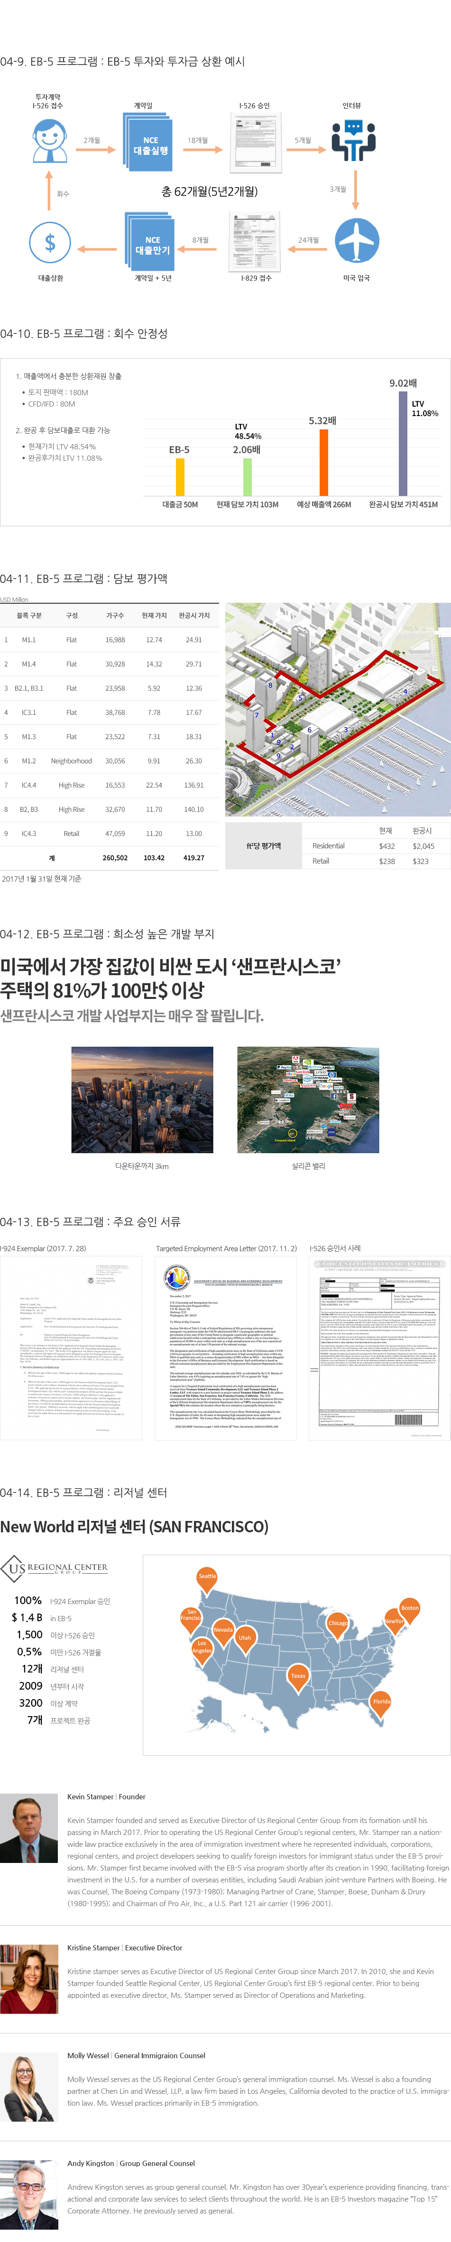
Task: Click the Neighborhood cell in M1.2 row
Action: [71, 760]
